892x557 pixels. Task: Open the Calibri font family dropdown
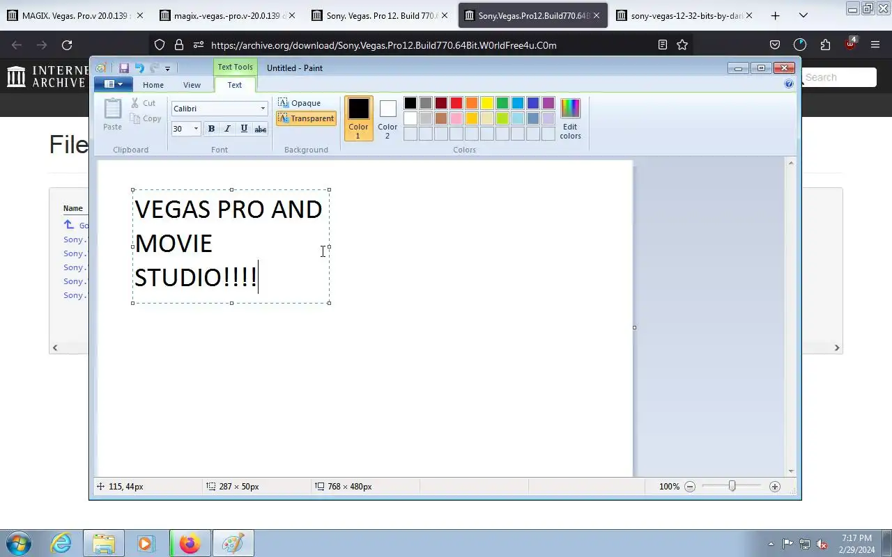(x=263, y=109)
